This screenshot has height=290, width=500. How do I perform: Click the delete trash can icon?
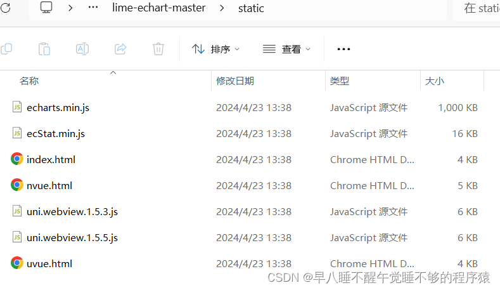coord(158,49)
